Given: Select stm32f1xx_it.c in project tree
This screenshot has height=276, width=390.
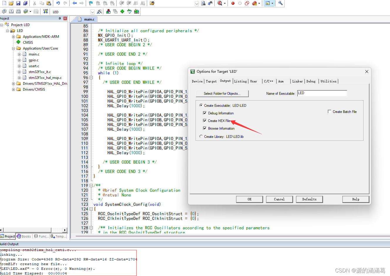Looking at the screenshot, I should (x=40, y=72).
